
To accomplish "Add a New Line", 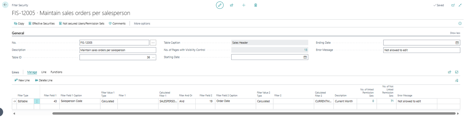I will [x=22, y=80].
